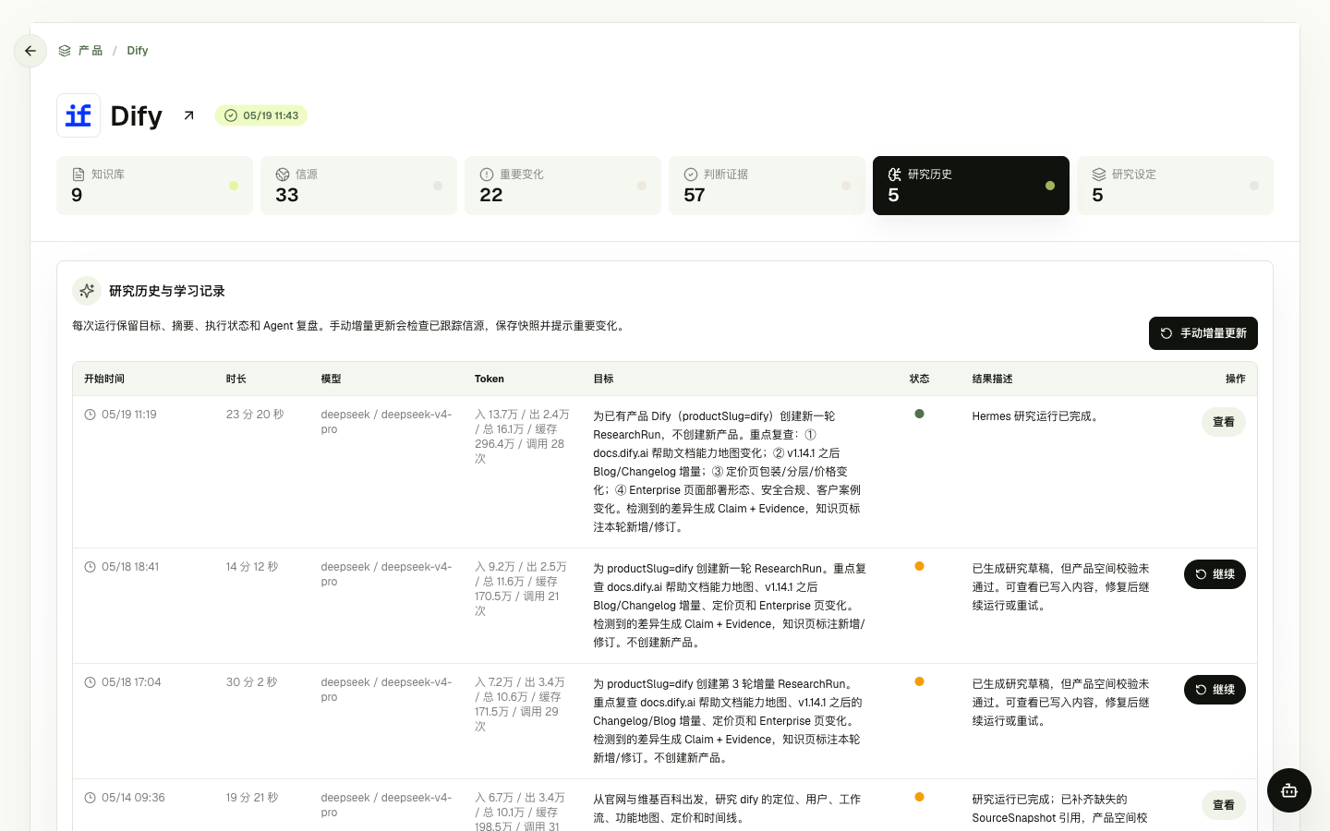
Task: Click the goal text of the 05/18 18:41 run
Action: (730, 606)
